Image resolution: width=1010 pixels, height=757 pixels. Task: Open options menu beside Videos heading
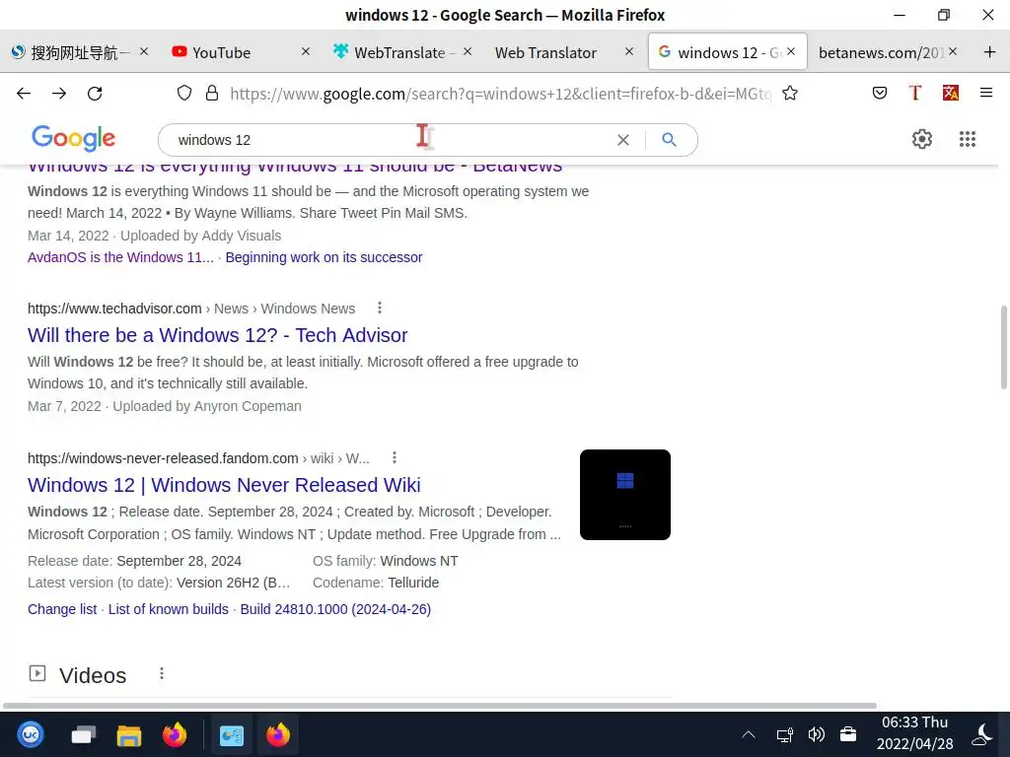pyautogui.click(x=162, y=673)
